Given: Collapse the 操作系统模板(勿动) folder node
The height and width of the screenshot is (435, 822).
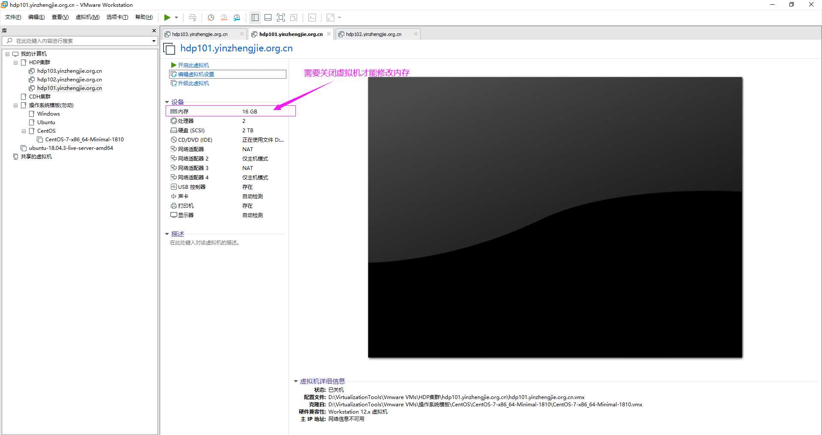Looking at the screenshot, I should click(15, 105).
